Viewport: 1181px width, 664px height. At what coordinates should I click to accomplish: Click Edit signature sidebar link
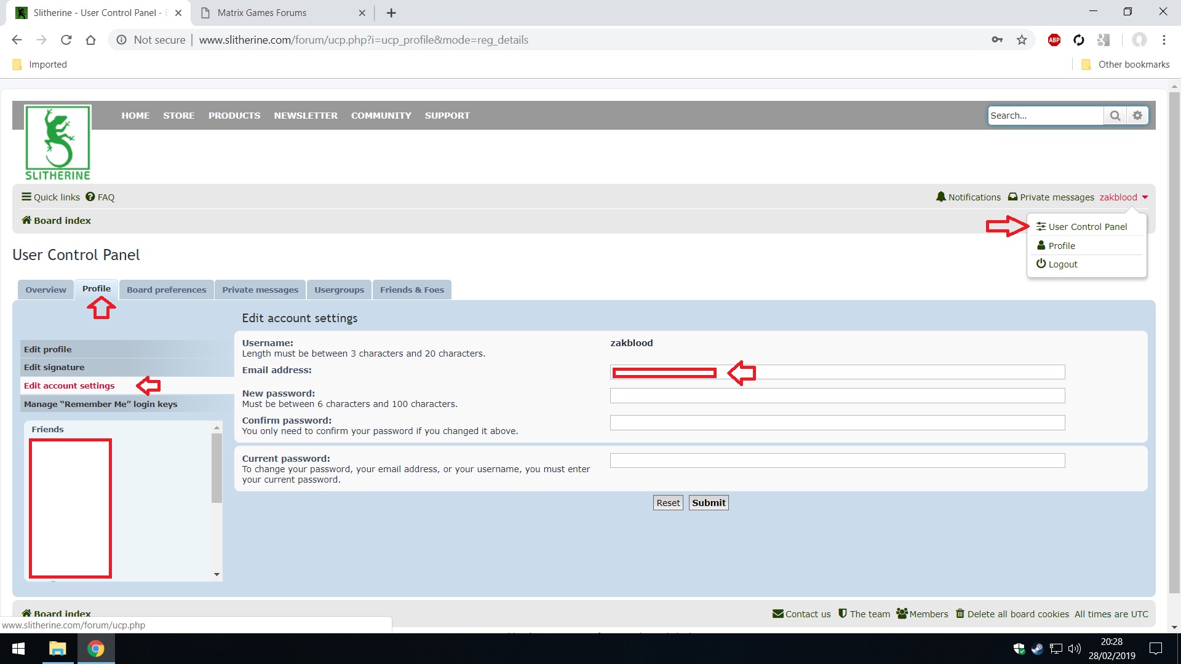54,367
